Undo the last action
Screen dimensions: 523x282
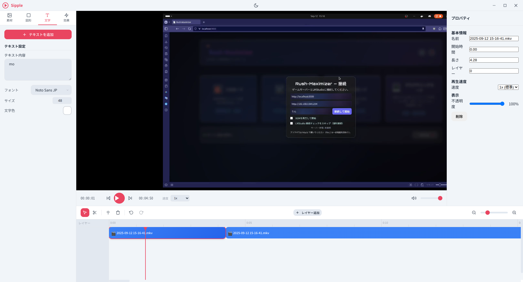pyautogui.click(x=131, y=213)
